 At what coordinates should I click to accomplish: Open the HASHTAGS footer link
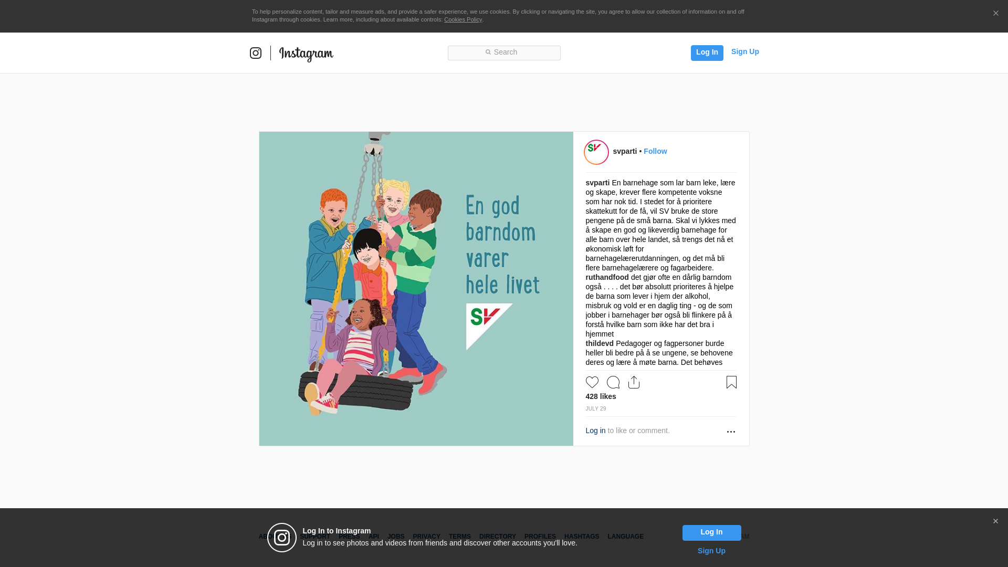point(582,537)
